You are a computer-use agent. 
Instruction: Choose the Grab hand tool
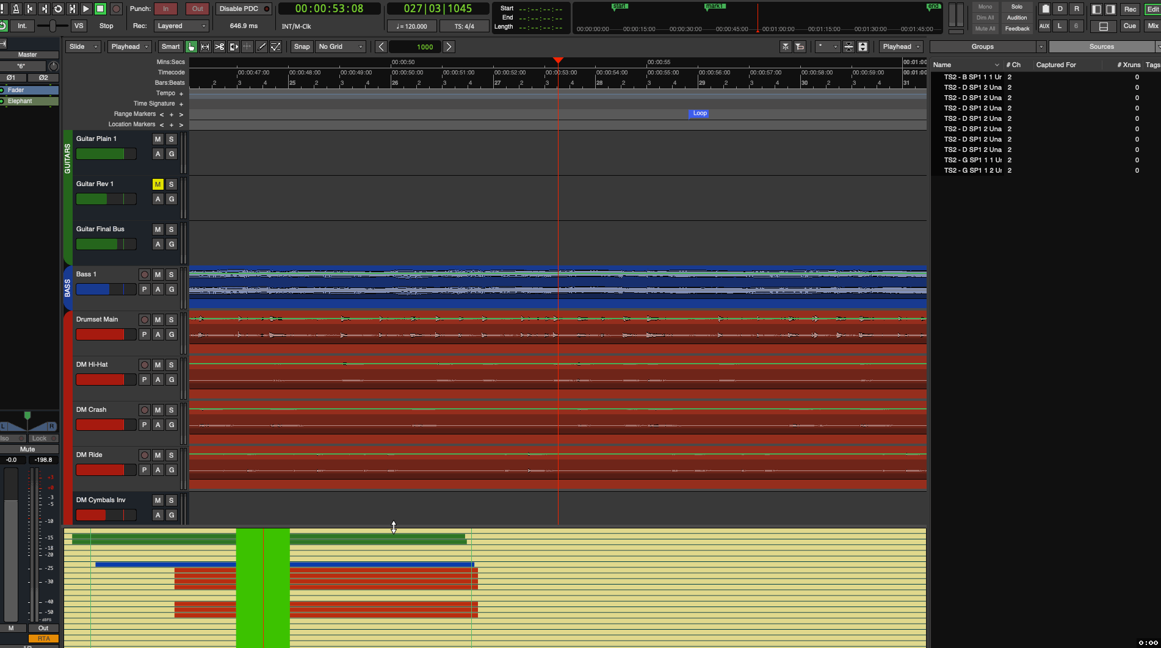(x=191, y=46)
